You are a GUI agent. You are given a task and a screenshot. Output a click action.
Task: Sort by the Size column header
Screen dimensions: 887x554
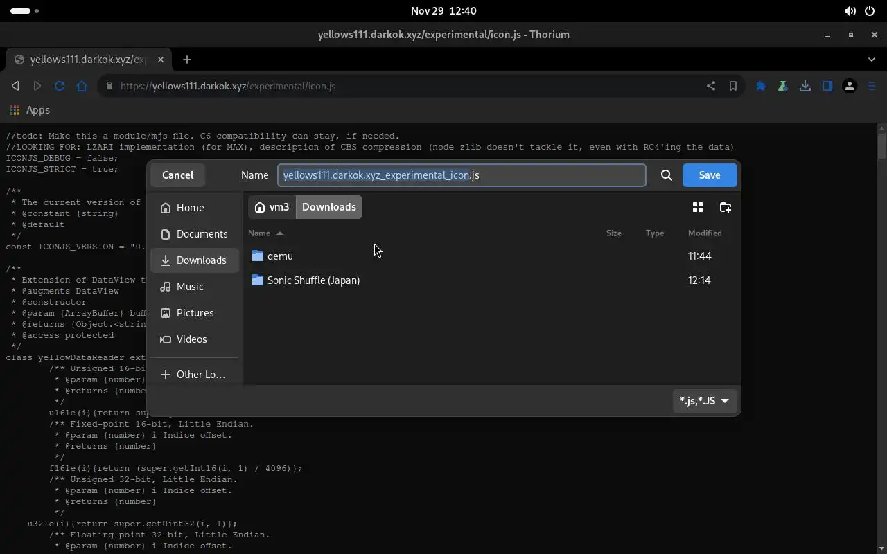614,233
